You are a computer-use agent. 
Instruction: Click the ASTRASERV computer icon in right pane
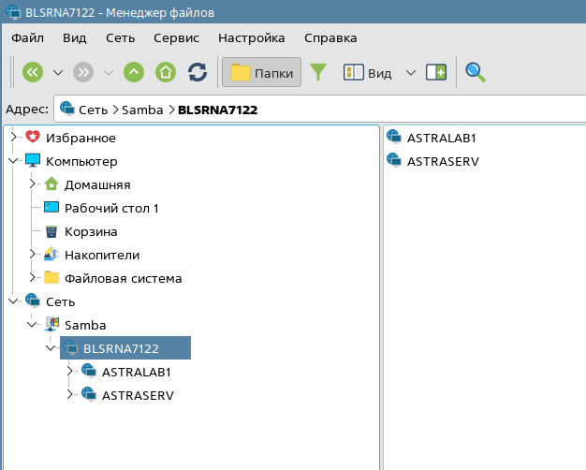click(394, 160)
